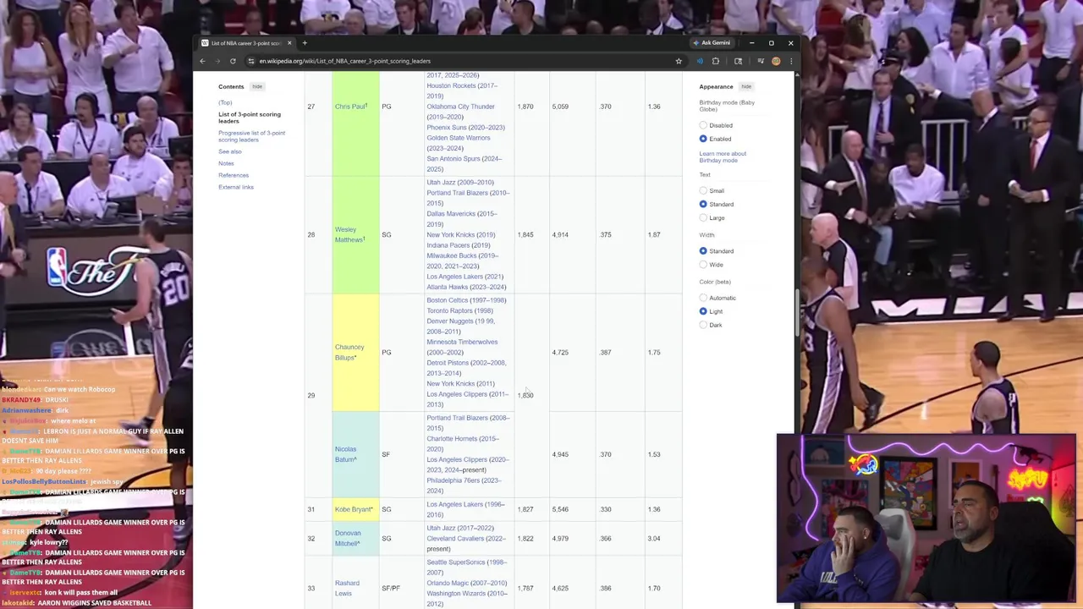Set text size to Large
Screen dimensions: 1083x609
click(x=703, y=218)
